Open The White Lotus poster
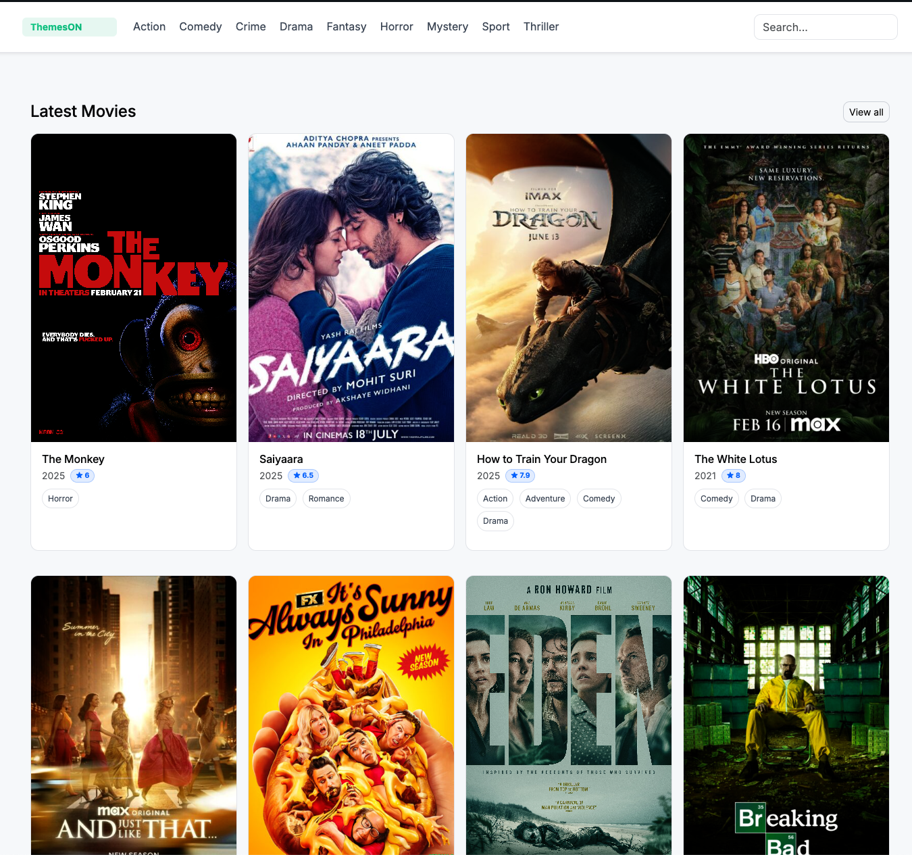This screenshot has height=855, width=912. [x=786, y=288]
